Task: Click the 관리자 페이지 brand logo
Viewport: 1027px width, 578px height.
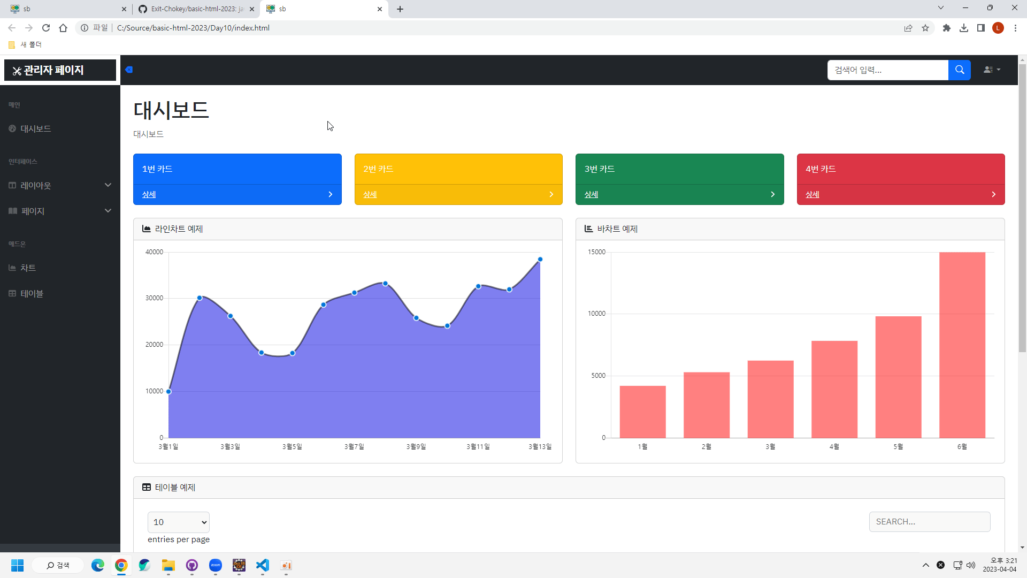Action: click(x=60, y=70)
